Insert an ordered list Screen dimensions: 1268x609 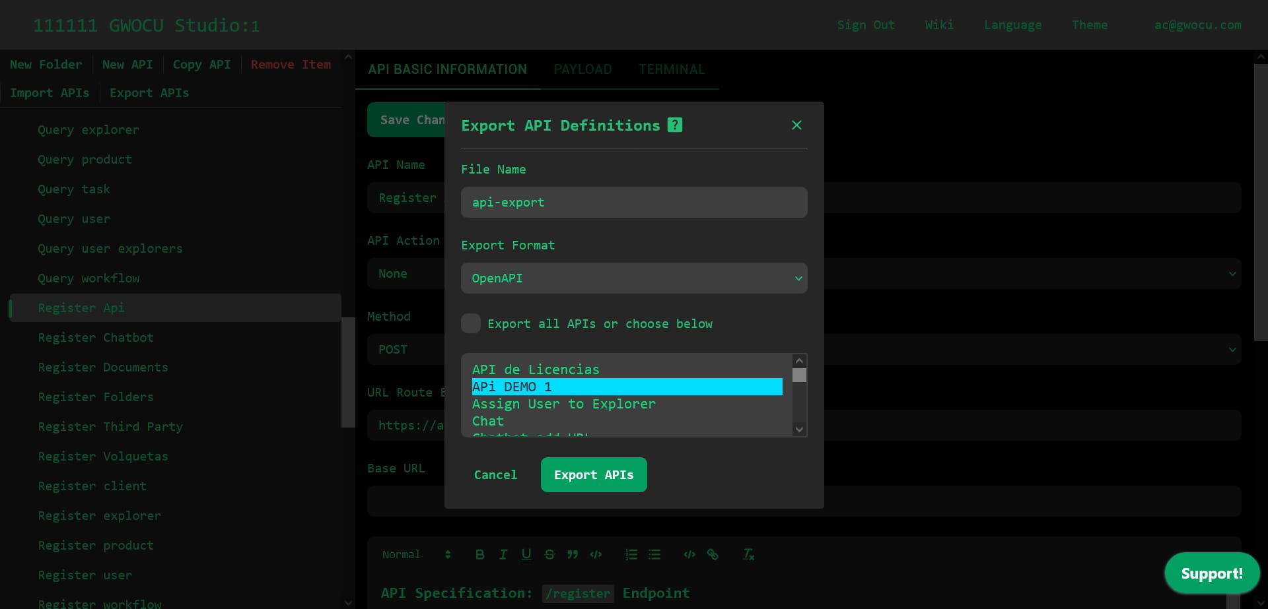tap(631, 554)
